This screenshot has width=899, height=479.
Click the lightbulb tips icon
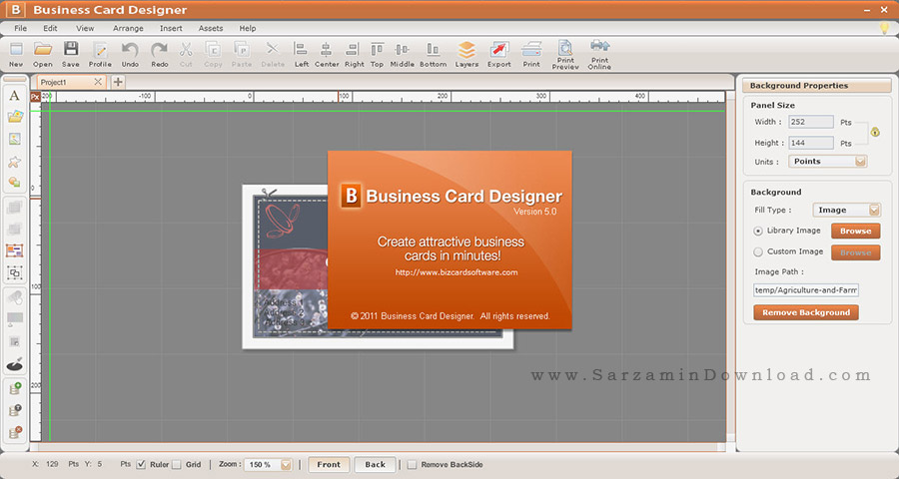pos(885,28)
